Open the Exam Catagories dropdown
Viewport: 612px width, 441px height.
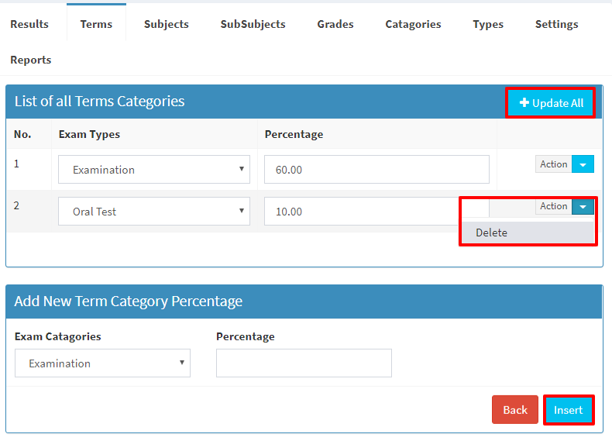(x=103, y=363)
